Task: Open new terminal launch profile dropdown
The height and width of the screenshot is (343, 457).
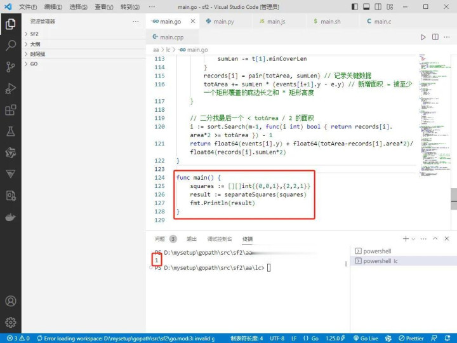Action: [x=413, y=239]
